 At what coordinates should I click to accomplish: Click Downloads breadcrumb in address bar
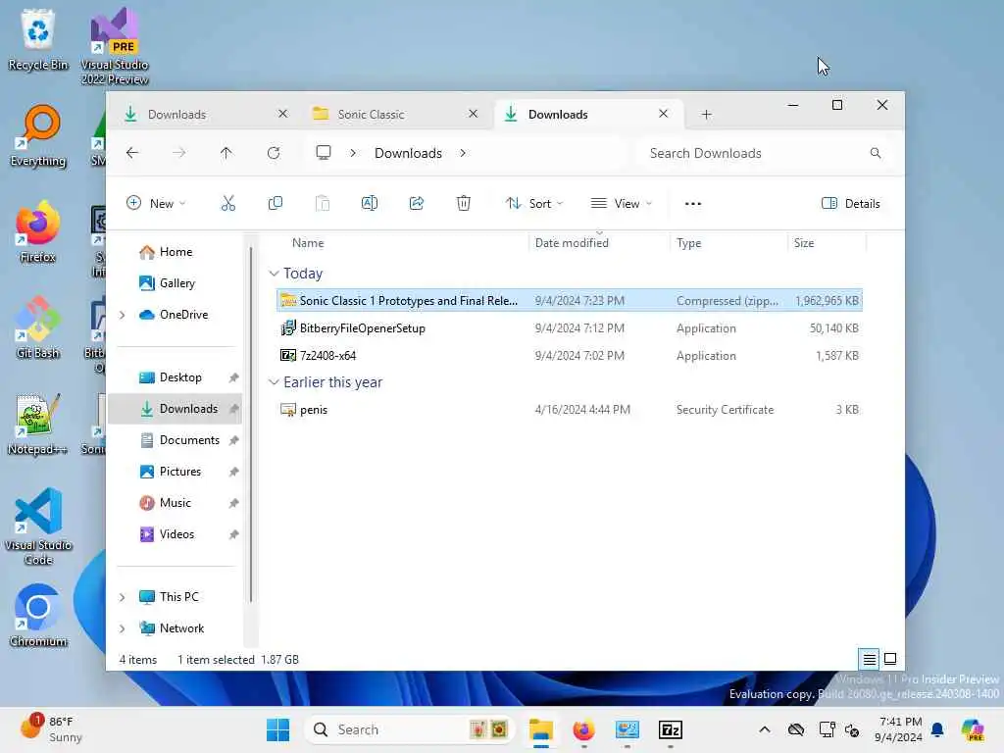point(409,153)
